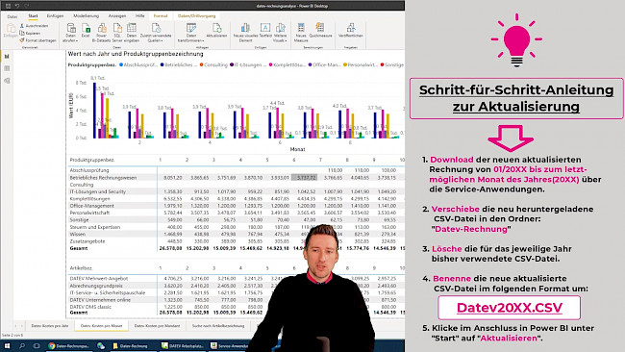Open the Hilfe ribbon tab
Image resolution: width=625 pixels, height=352 pixels.
click(140, 16)
